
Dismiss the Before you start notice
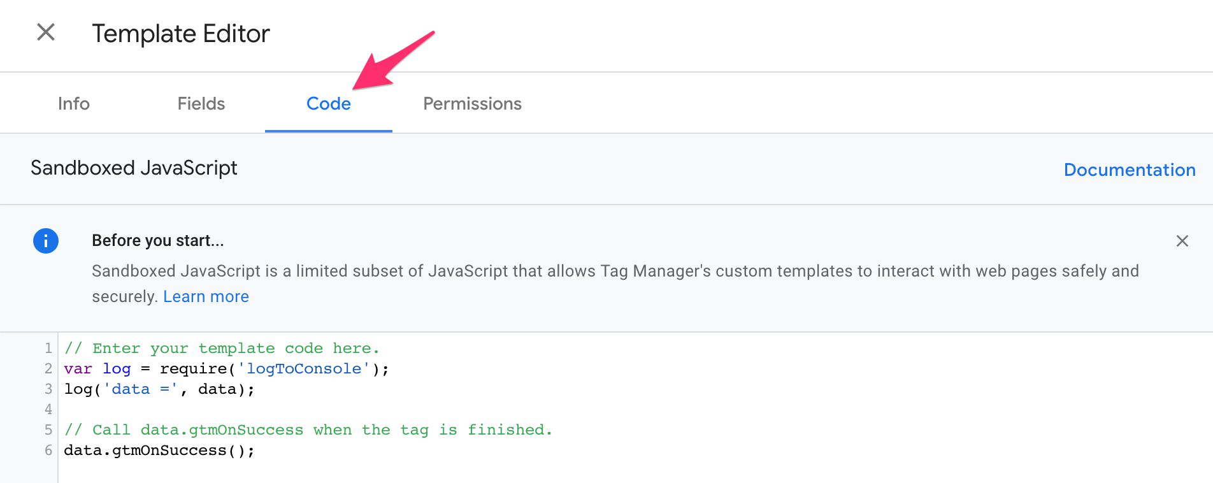click(x=1182, y=241)
